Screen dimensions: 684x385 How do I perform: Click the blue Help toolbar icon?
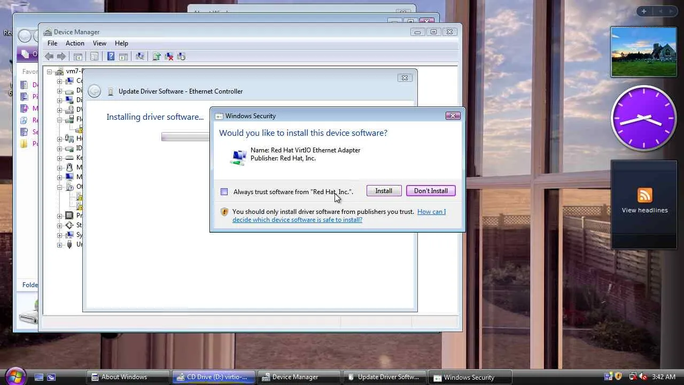click(111, 56)
